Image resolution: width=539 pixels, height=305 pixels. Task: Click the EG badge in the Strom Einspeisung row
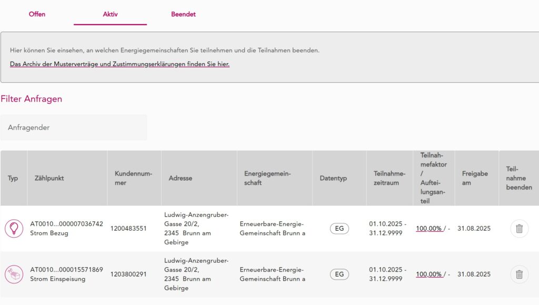click(339, 274)
